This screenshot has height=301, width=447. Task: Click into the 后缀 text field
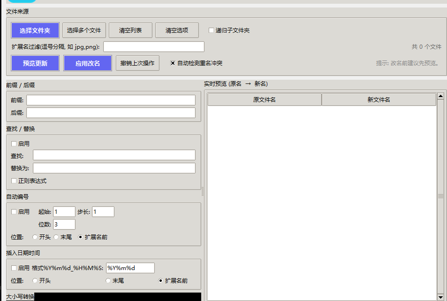(x=111, y=113)
